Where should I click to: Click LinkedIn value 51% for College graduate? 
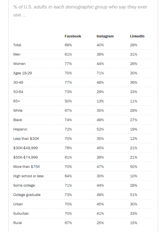[134, 195]
